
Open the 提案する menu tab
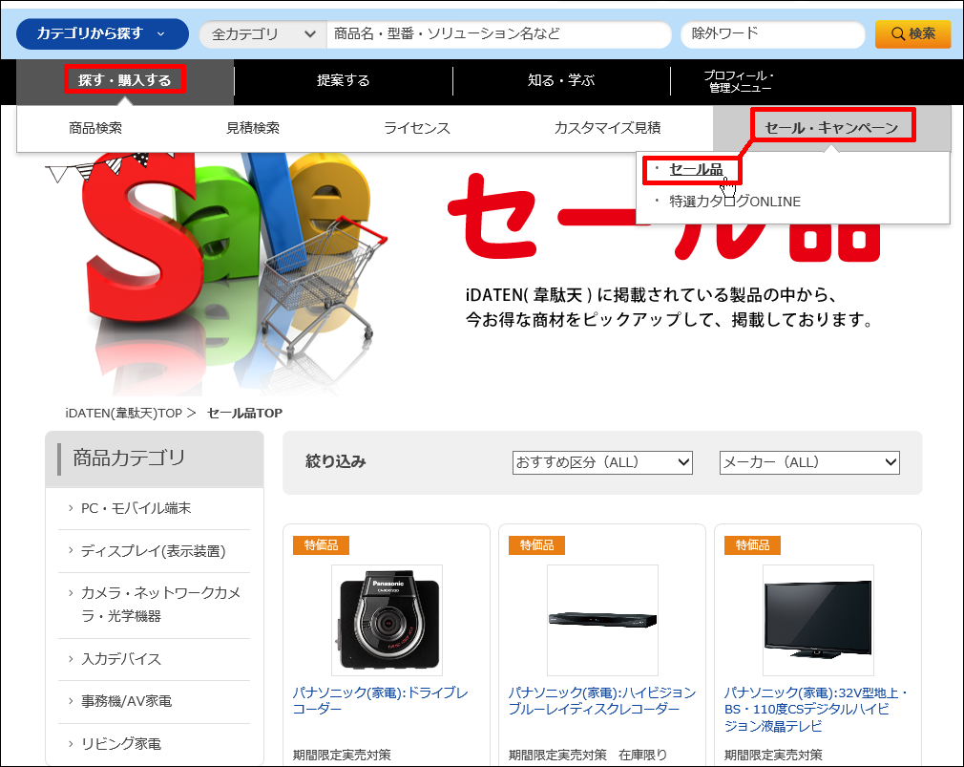pos(344,80)
